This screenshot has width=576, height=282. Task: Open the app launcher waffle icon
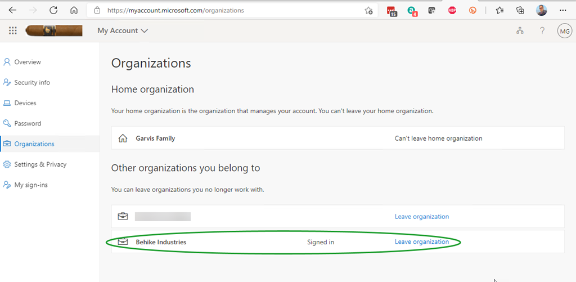pos(13,31)
